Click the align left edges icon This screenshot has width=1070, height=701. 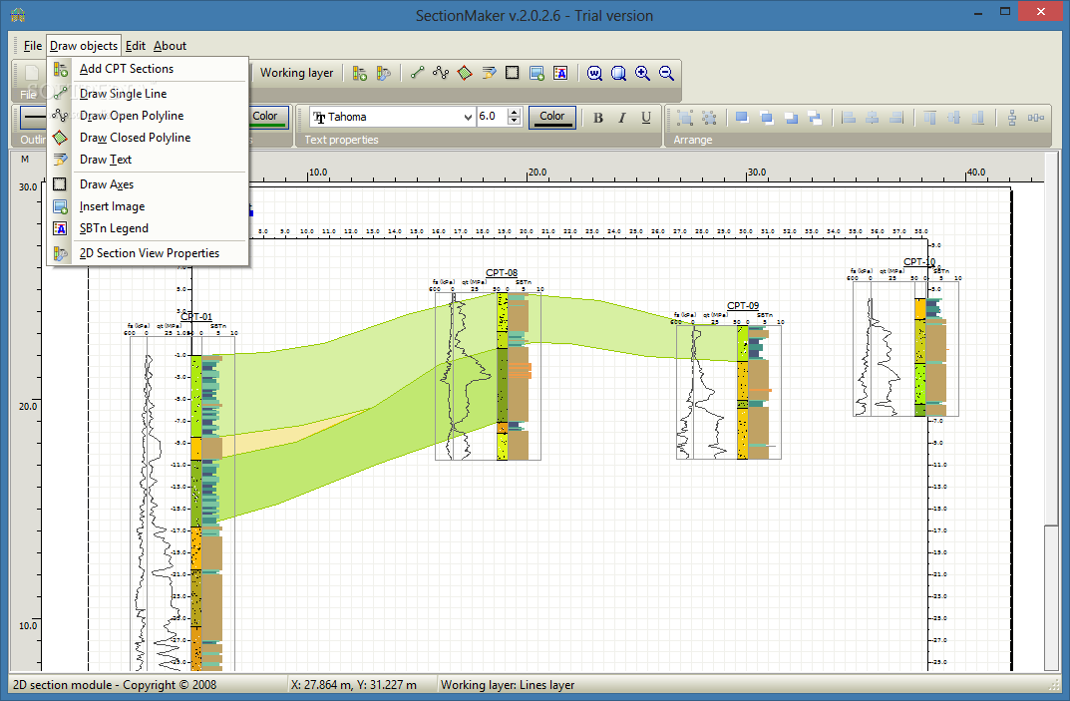pyautogui.click(x=849, y=118)
